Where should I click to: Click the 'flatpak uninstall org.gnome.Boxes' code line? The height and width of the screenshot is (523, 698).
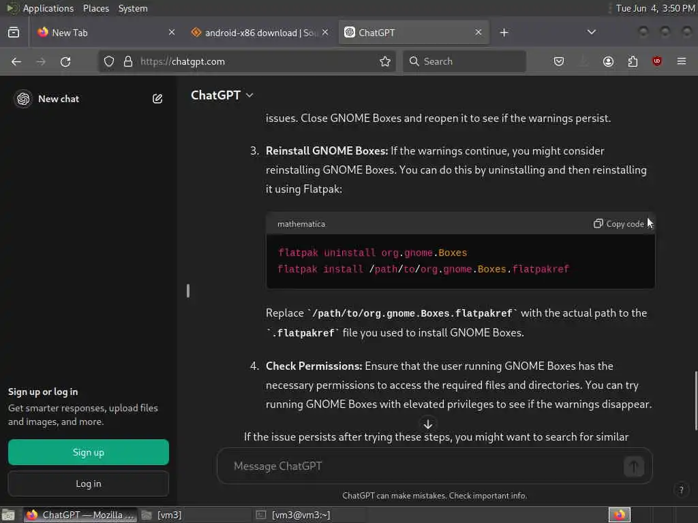point(373,253)
